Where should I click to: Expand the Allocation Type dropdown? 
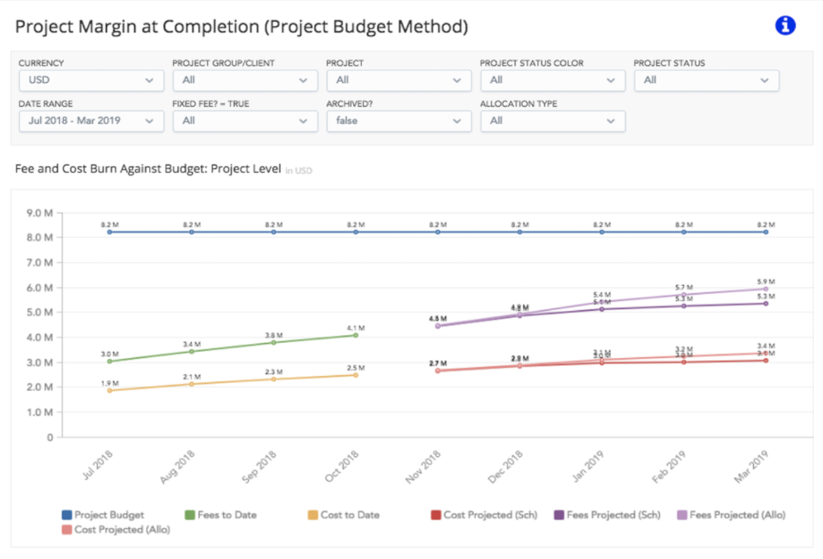coord(552,121)
